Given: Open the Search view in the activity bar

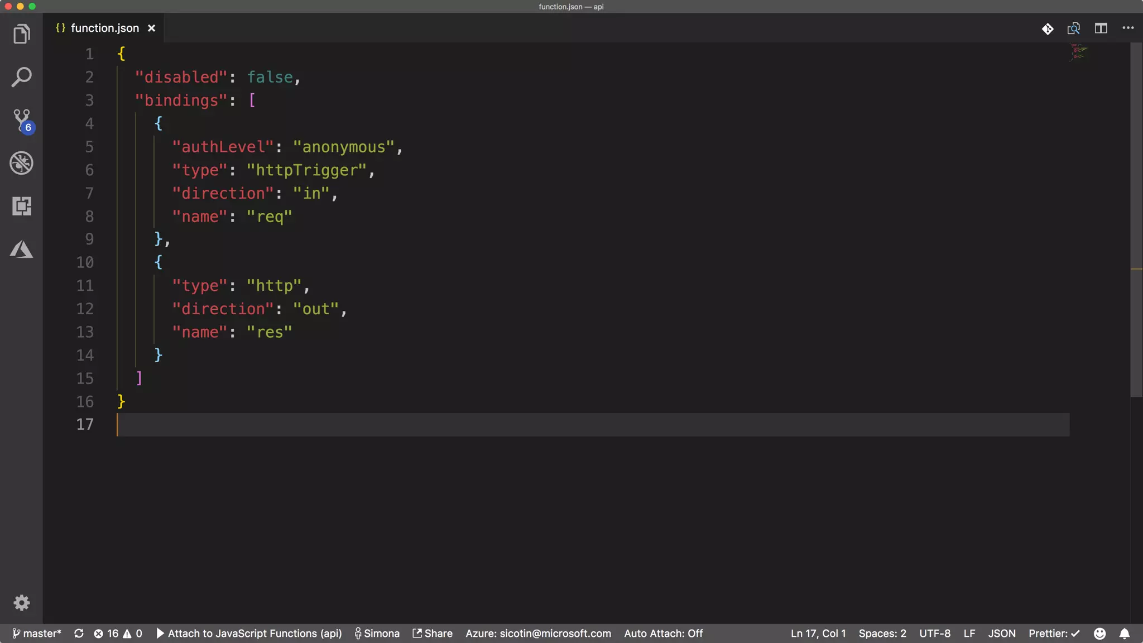Looking at the screenshot, I should point(21,77).
